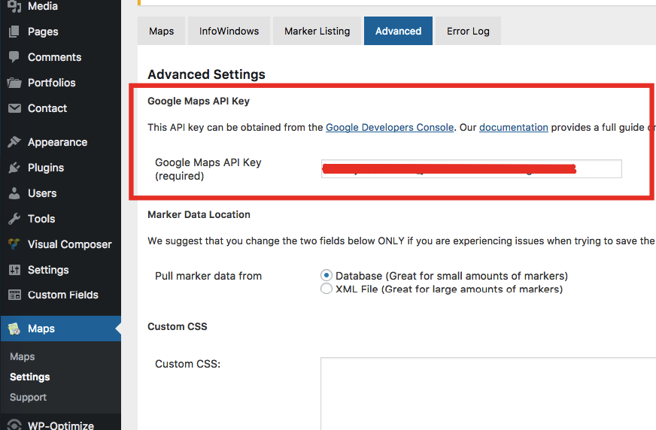
Task: Click the Appearance paintbrush icon
Action: (14, 142)
